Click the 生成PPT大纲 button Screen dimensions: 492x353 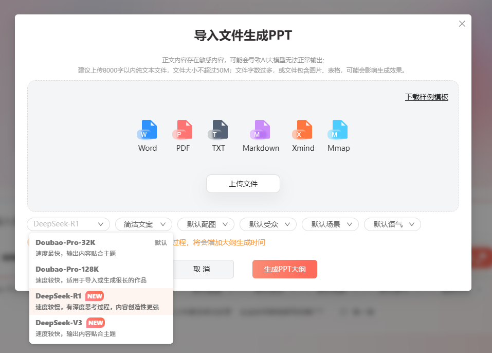[285, 269]
